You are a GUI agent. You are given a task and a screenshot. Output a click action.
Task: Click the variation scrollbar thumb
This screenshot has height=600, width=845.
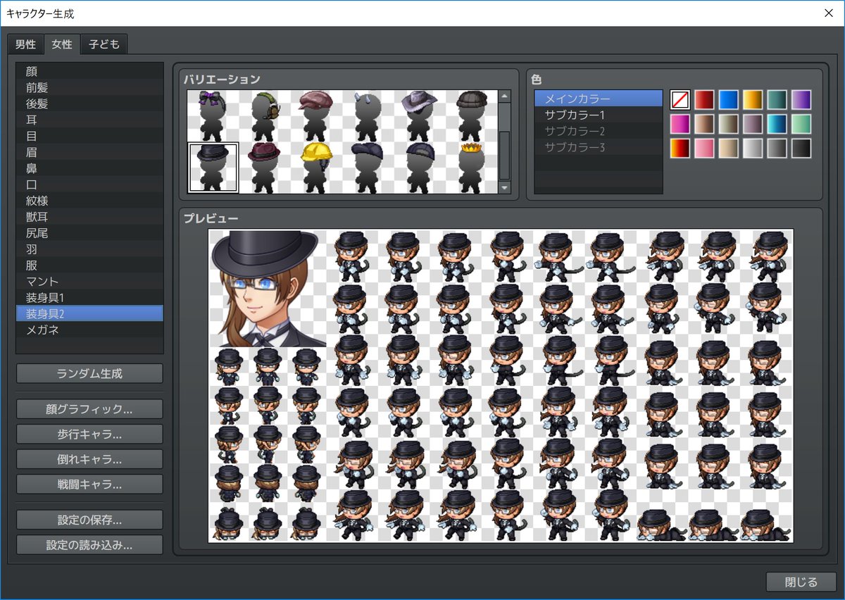click(x=504, y=155)
